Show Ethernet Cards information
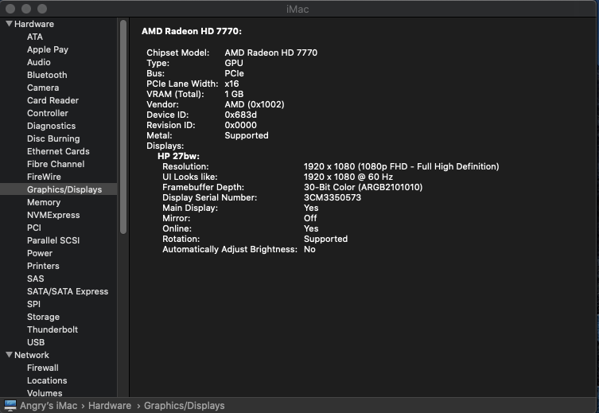 58,151
